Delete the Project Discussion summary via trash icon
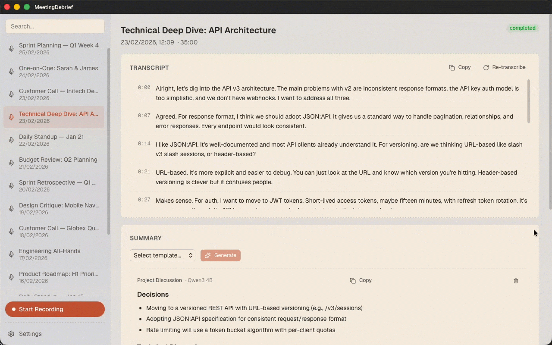The width and height of the screenshot is (552, 345). tap(516, 281)
